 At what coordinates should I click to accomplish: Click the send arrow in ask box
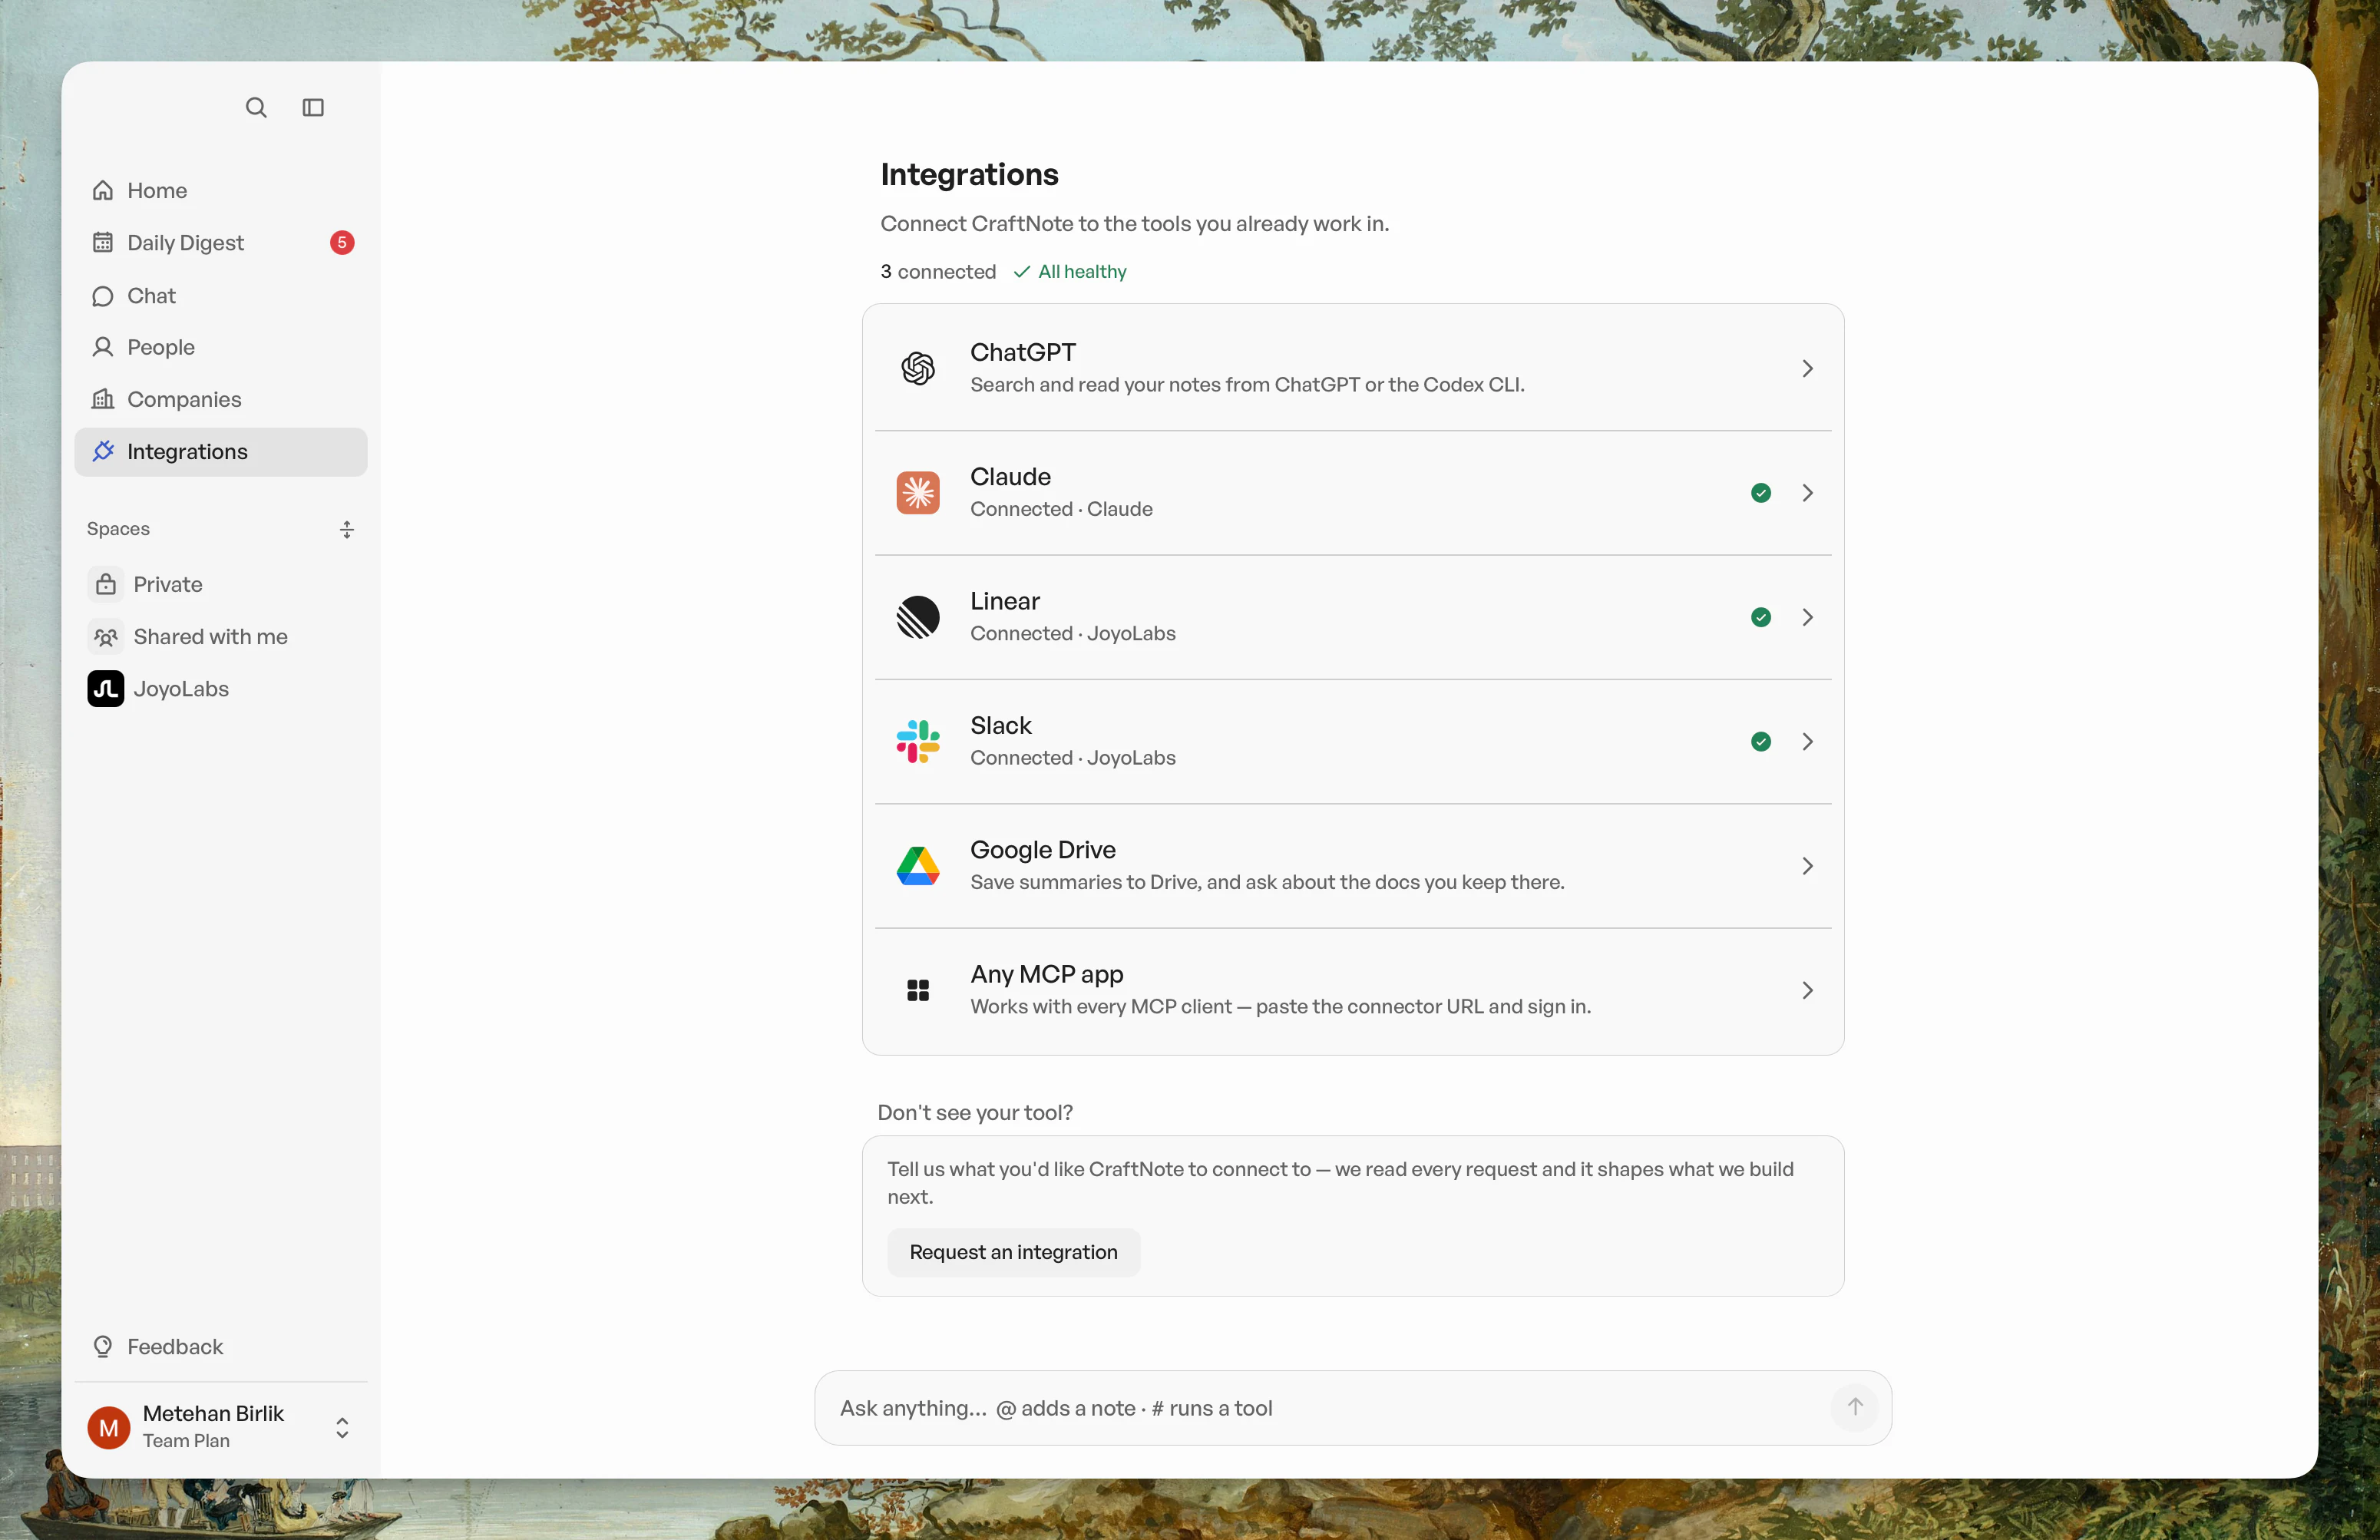pos(1855,1407)
